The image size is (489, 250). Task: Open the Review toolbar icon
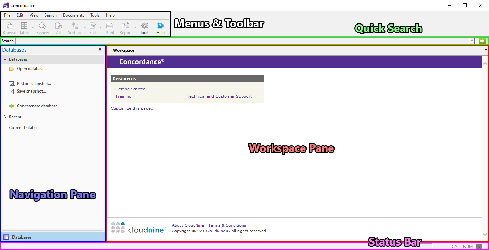pos(43,26)
